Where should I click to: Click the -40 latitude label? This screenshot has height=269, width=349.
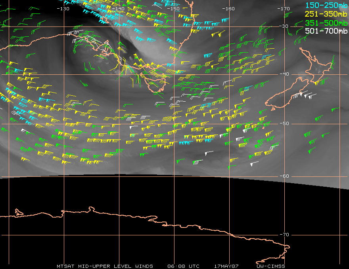pos(284,74)
